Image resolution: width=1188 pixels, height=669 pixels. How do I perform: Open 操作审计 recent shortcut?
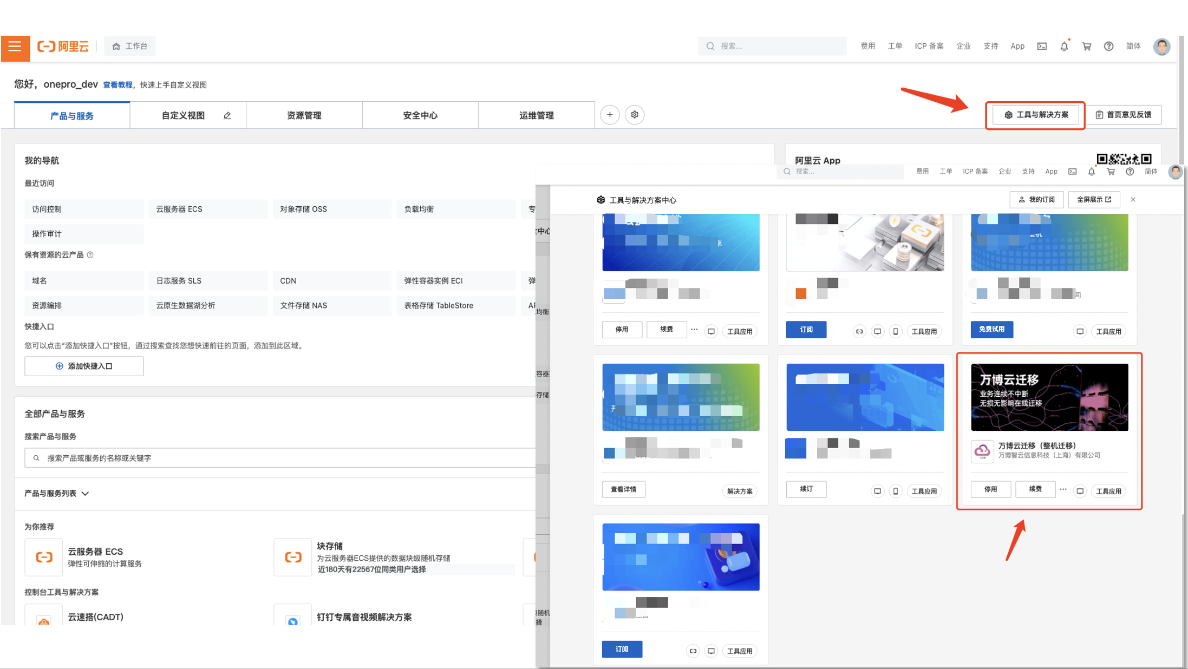(x=84, y=234)
